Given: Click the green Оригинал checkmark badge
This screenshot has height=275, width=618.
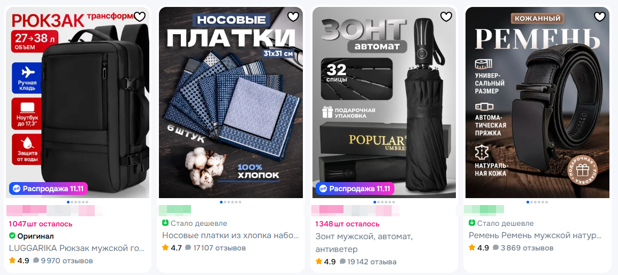Looking at the screenshot, I should click(x=12, y=236).
